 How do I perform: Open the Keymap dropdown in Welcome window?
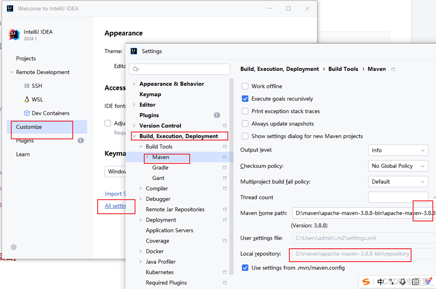[x=115, y=171]
